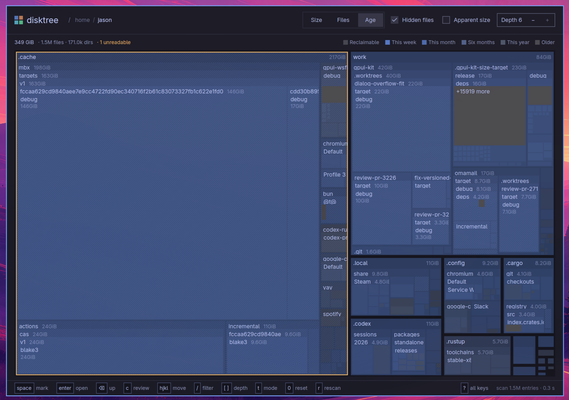Click the space mark key hint
This screenshot has height=400, width=569.
[31, 388]
